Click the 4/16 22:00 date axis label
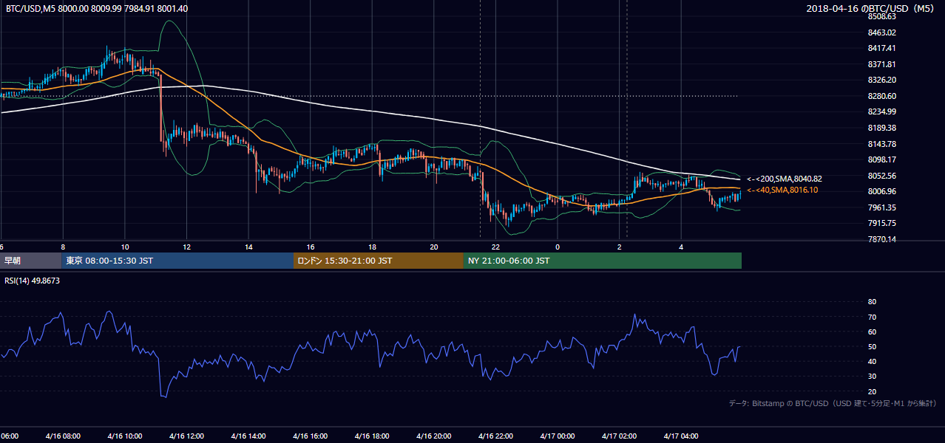This screenshot has width=945, height=443. coord(496,436)
